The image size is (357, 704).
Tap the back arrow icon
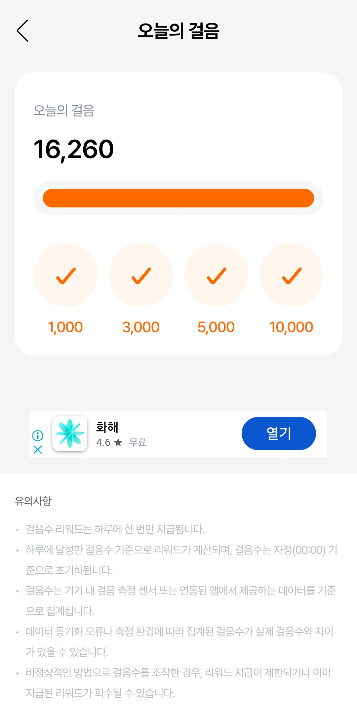(x=22, y=31)
